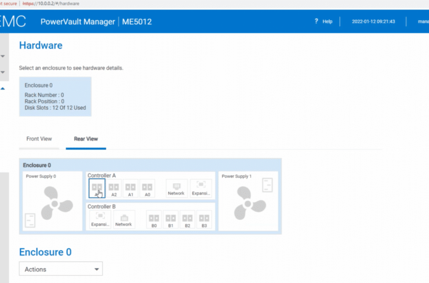Click the 'Rack Position : 0' text

tap(45, 101)
